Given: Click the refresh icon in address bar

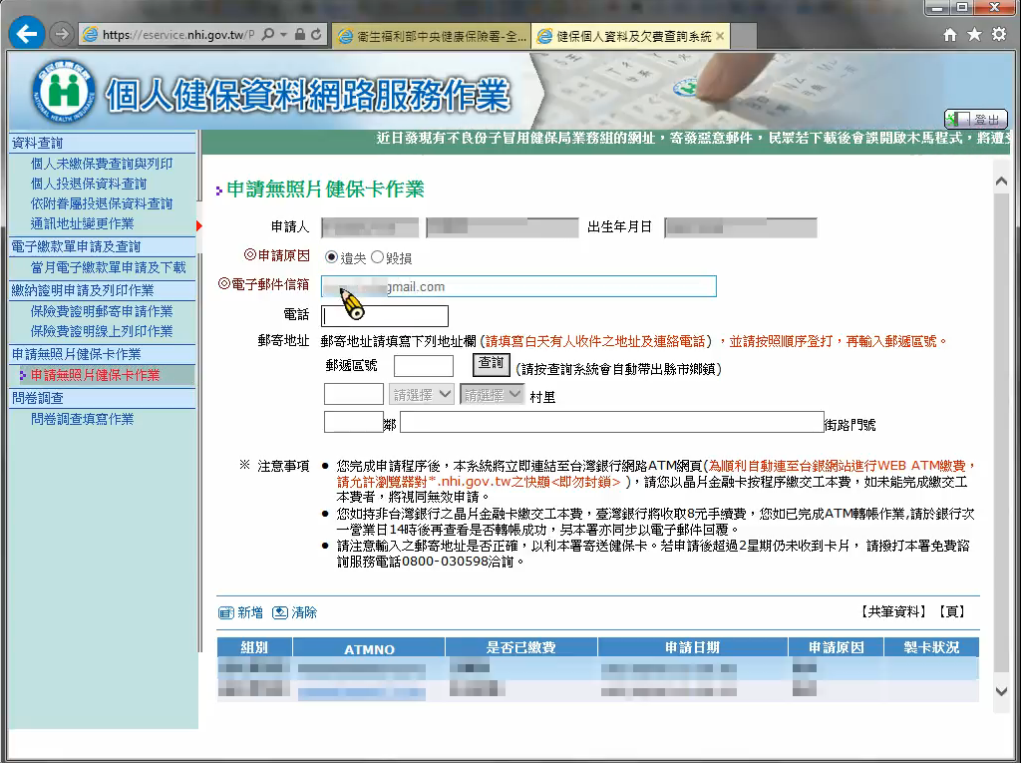Looking at the screenshot, I should tap(317, 35).
